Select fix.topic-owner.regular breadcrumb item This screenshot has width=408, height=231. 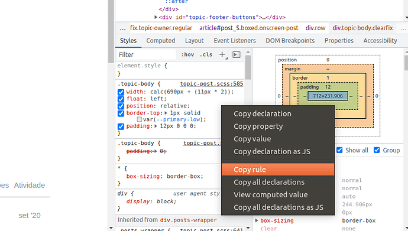[x=161, y=28]
